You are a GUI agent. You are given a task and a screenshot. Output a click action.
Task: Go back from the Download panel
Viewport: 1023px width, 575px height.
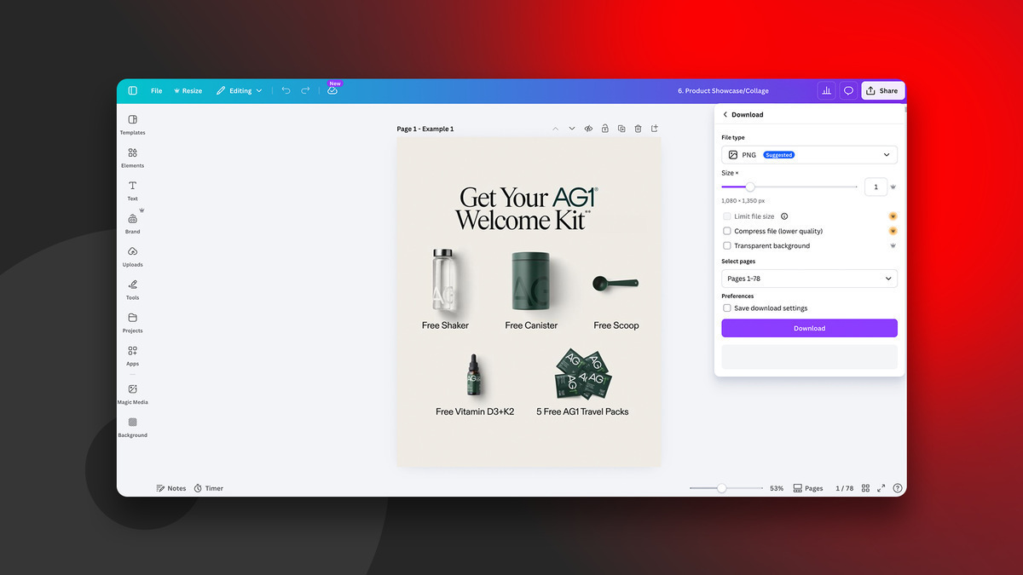[x=725, y=114]
